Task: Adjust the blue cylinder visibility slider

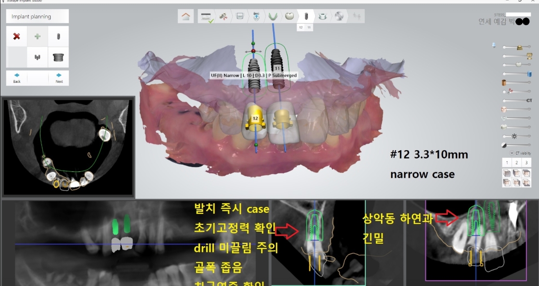Action: [x=517, y=74]
